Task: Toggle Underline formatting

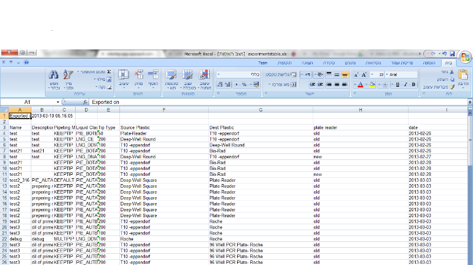Action: coord(397,84)
